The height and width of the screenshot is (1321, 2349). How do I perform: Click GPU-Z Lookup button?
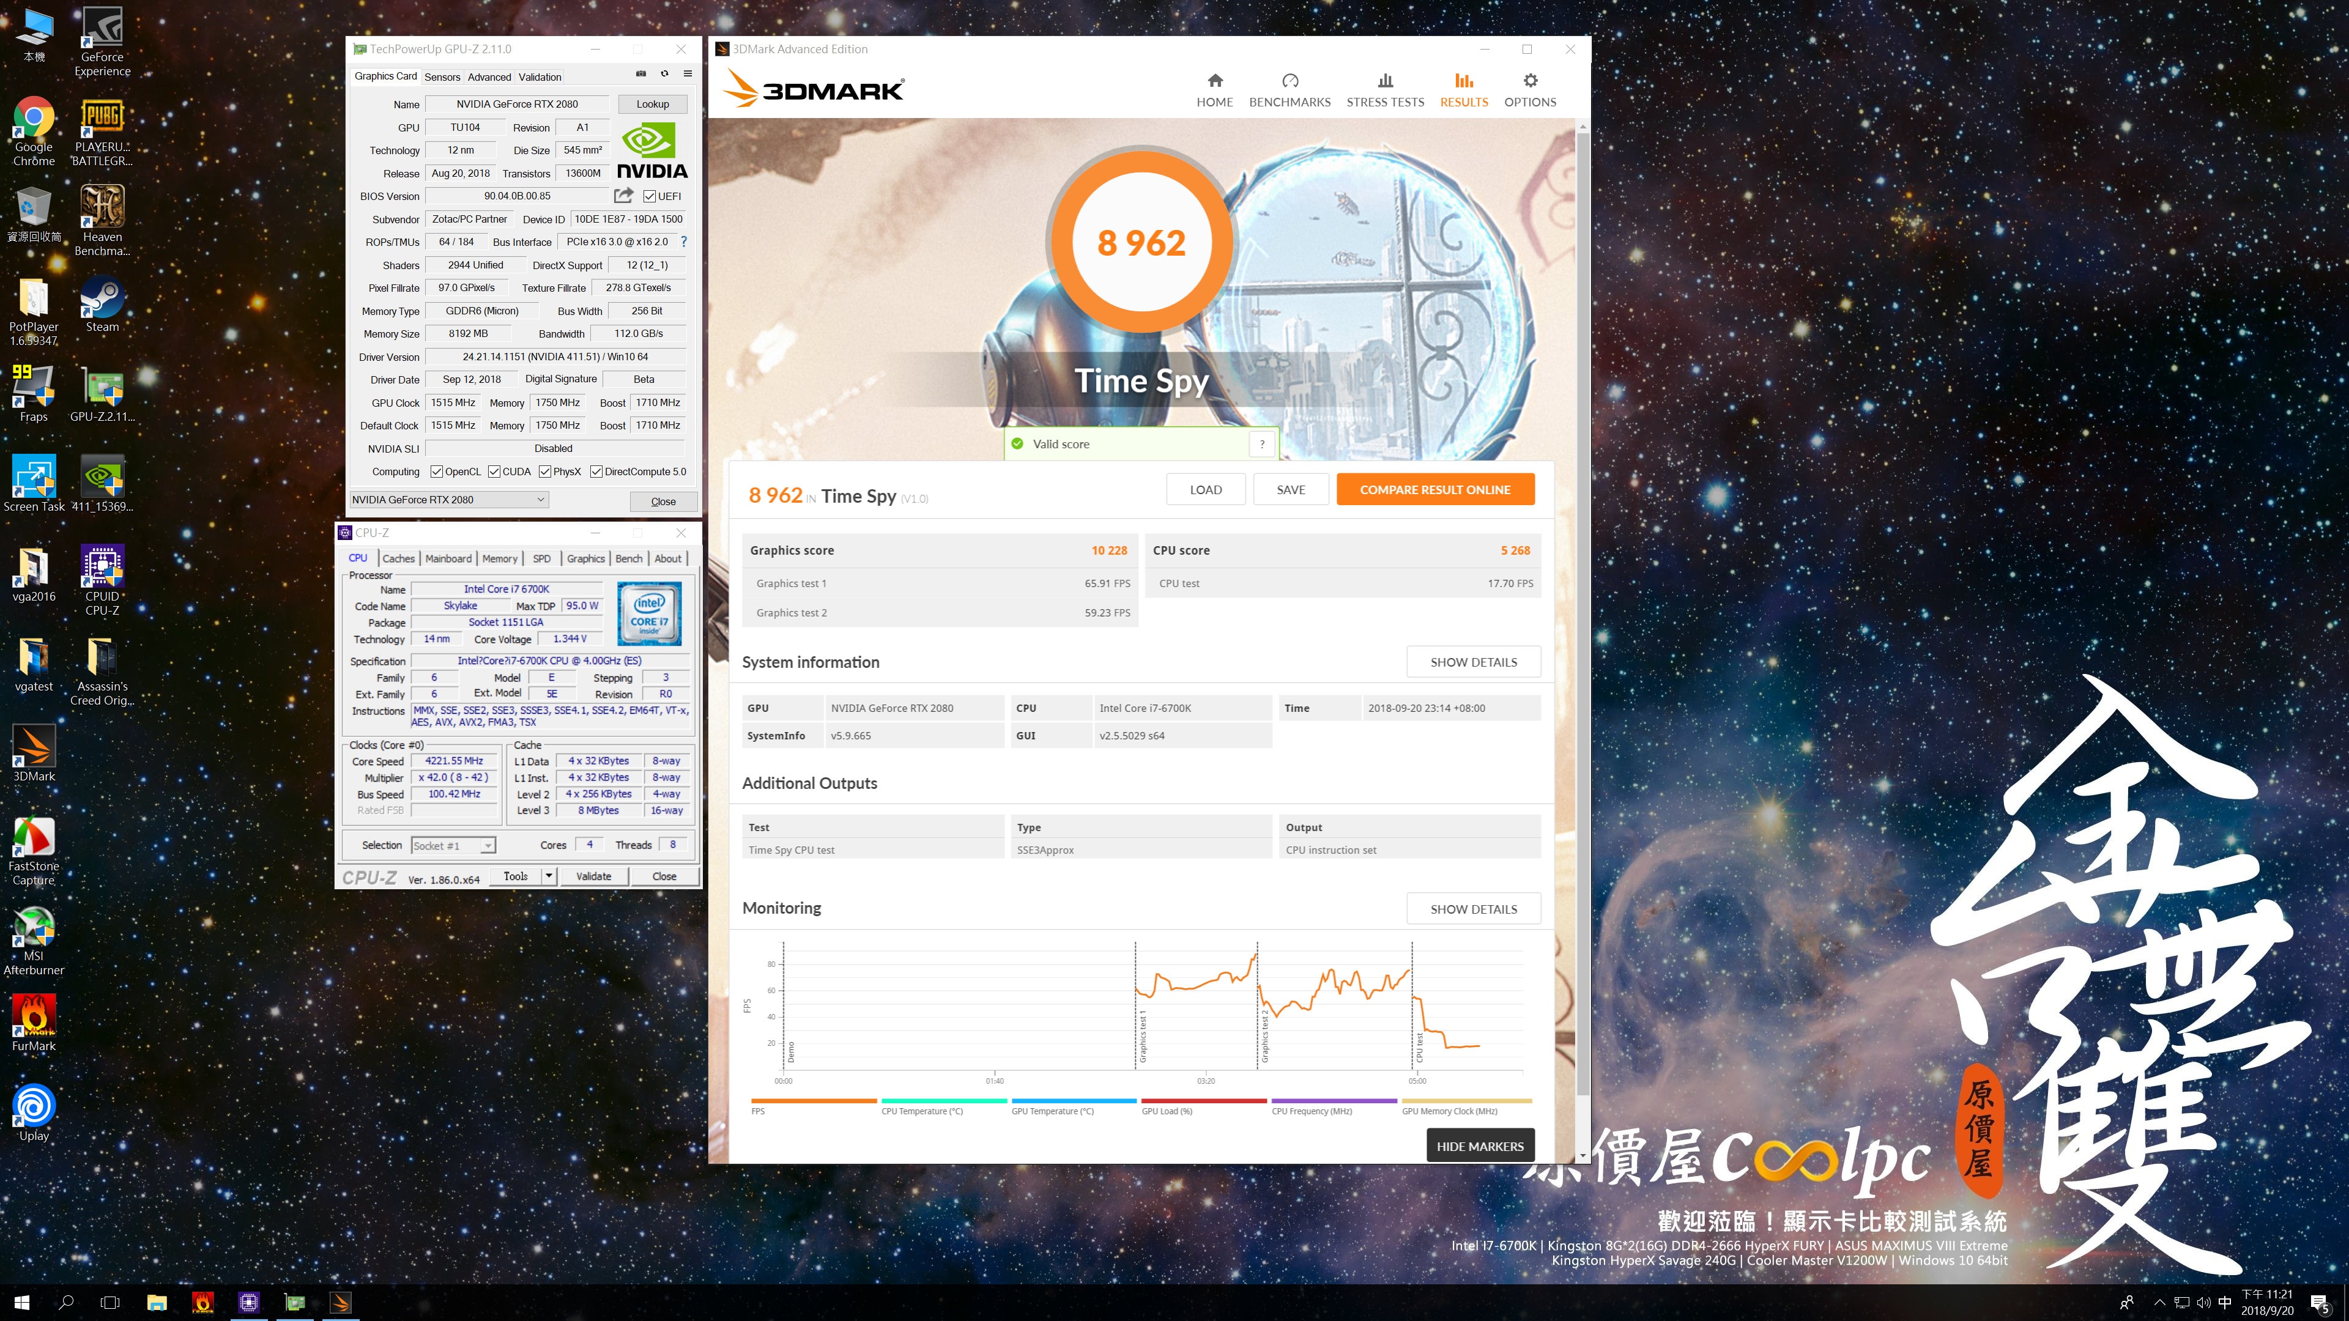pyautogui.click(x=652, y=104)
